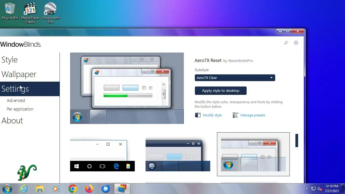
Task: Open Internet Explorer from the taskbar
Action: point(24,189)
